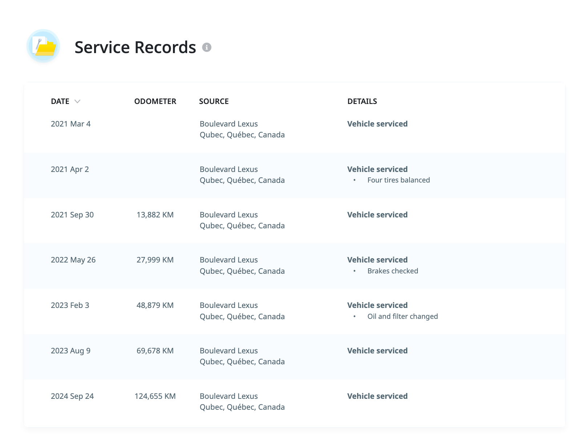Click the ODOMETER column header
Screen dimensions: 585x437
coord(155,101)
